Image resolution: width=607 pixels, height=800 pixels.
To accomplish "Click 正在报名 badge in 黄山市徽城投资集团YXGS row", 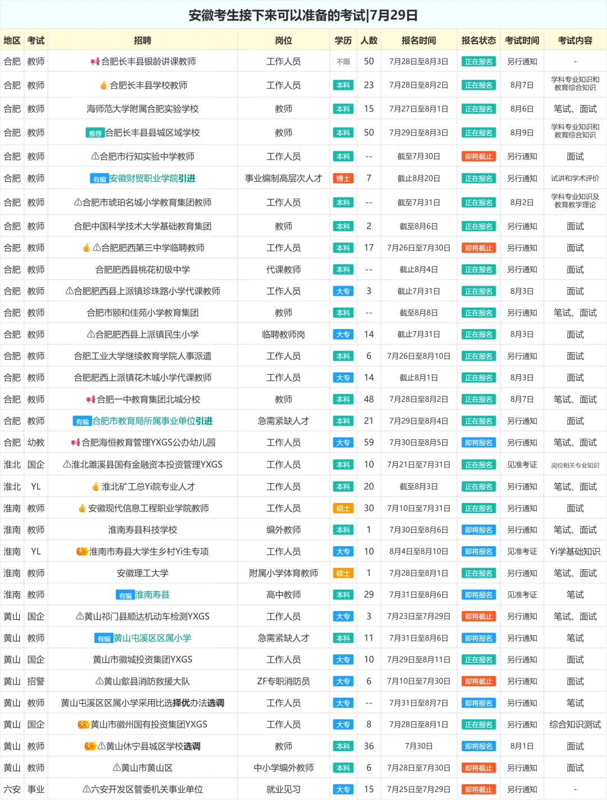I will (479, 659).
